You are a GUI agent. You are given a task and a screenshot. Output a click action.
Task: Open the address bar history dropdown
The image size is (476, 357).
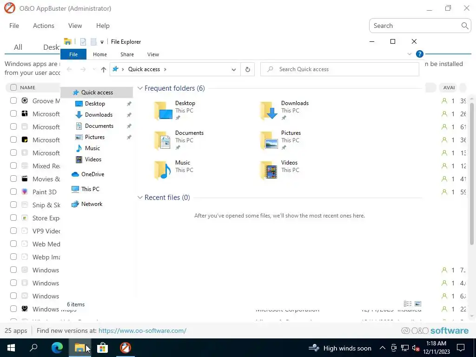click(233, 70)
